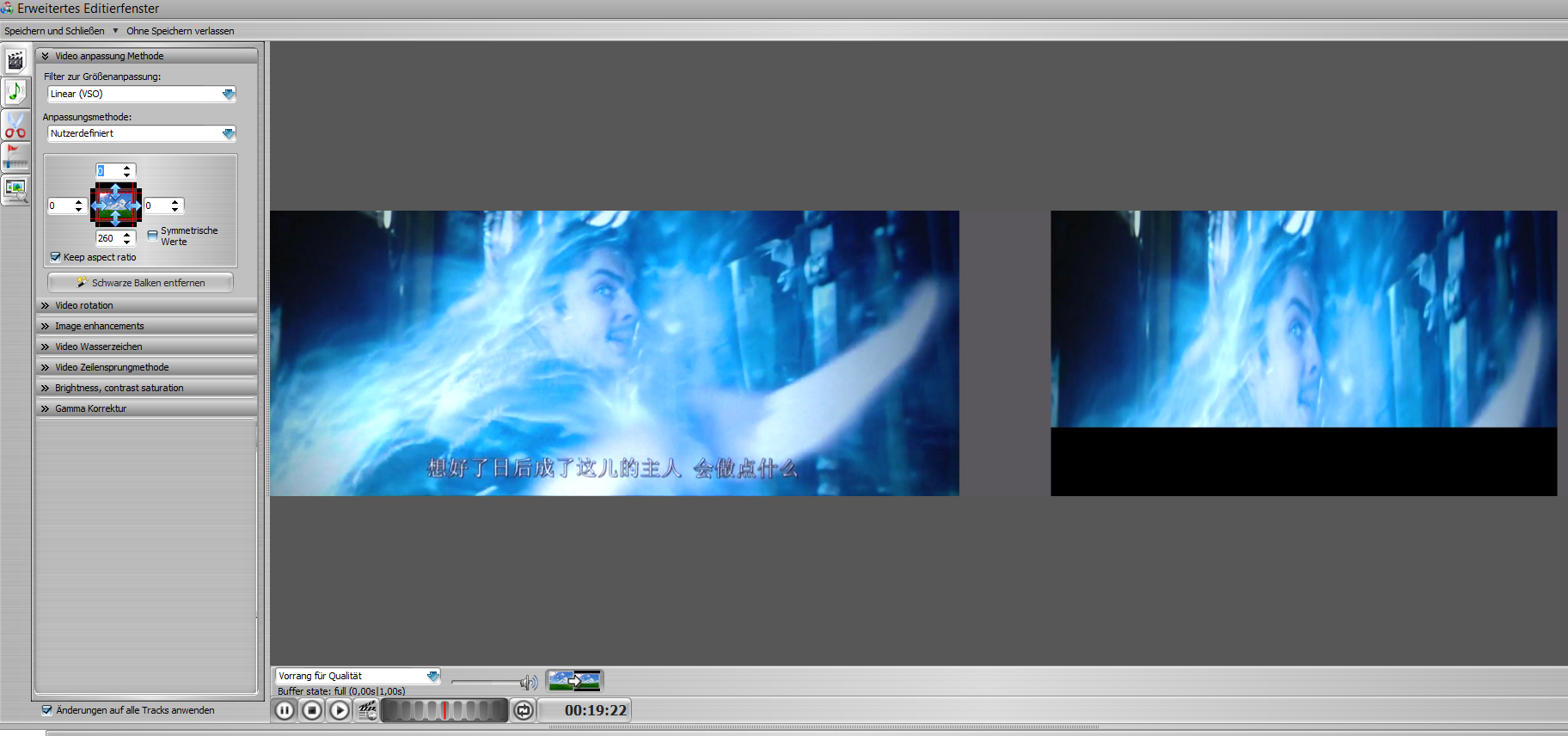The width and height of the screenshot is (1568, 736).
Task: Play the video preview
Action: point(340,710)
